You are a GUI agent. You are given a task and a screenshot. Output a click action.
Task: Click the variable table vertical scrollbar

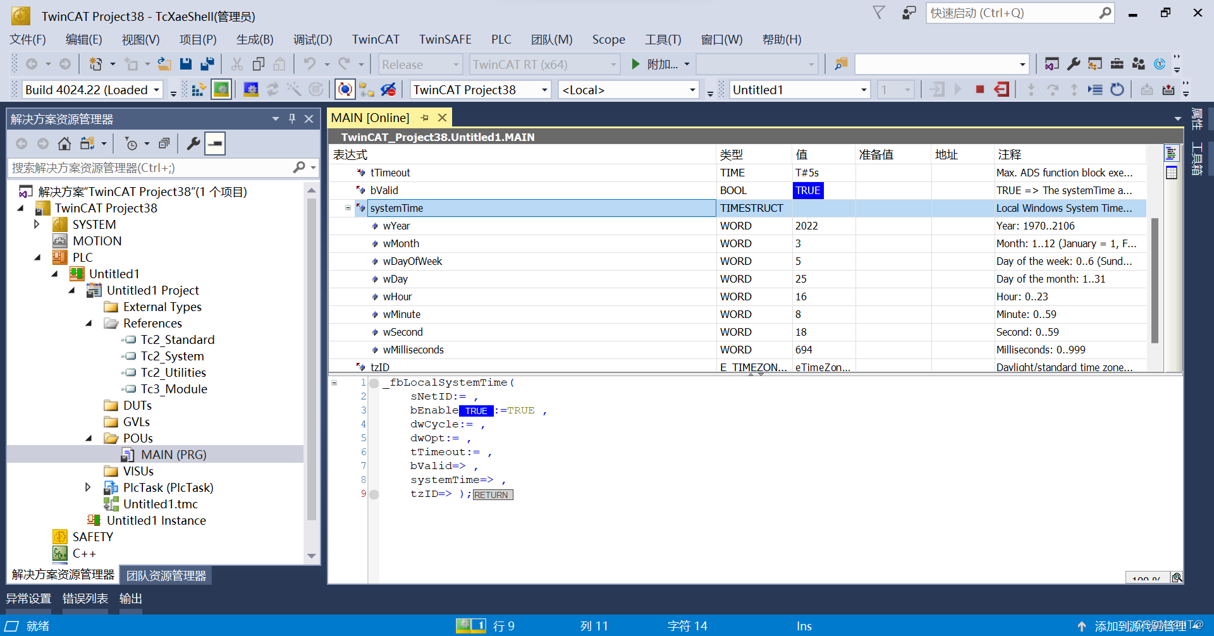coord(1155,281)
